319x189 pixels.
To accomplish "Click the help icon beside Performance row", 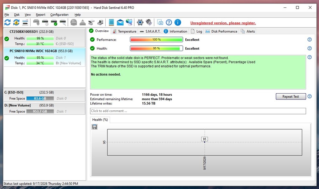I will [x=309, y=39].
